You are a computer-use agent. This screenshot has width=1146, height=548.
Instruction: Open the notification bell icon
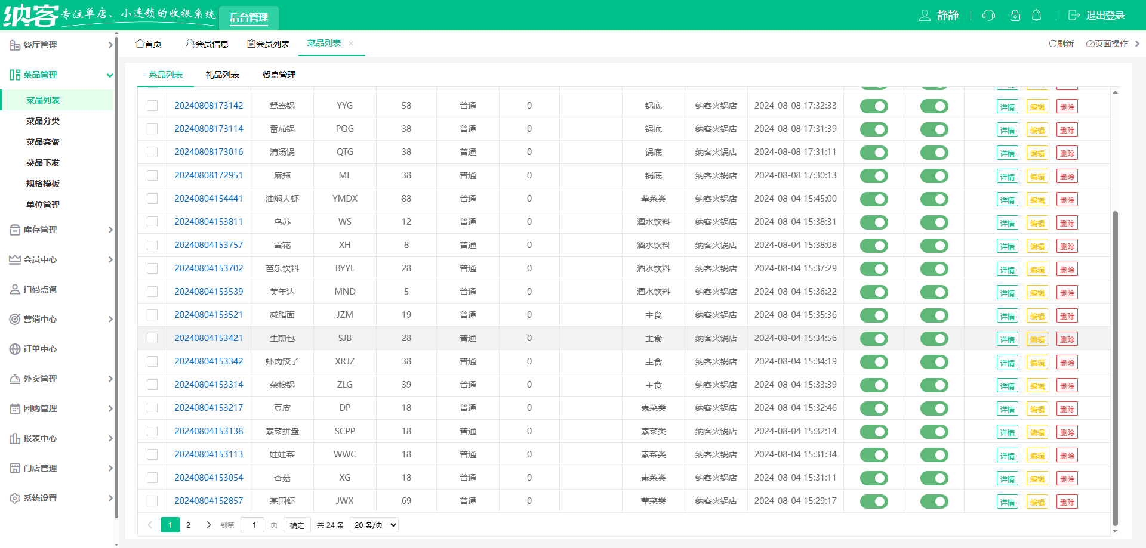pos(1037,16)
